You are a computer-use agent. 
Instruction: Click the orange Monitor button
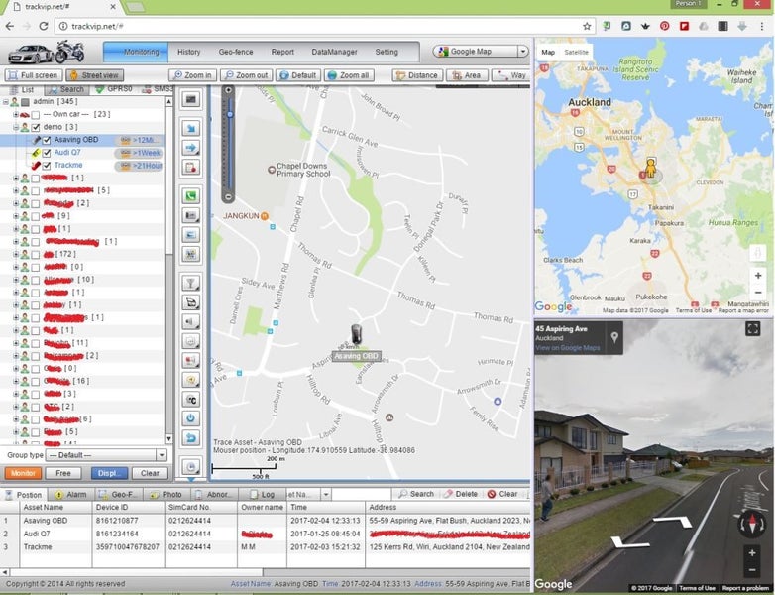[22, 473]
